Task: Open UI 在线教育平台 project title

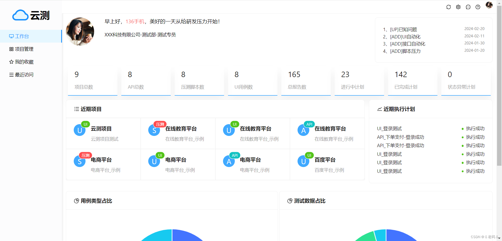Action: tap(256, 129)
